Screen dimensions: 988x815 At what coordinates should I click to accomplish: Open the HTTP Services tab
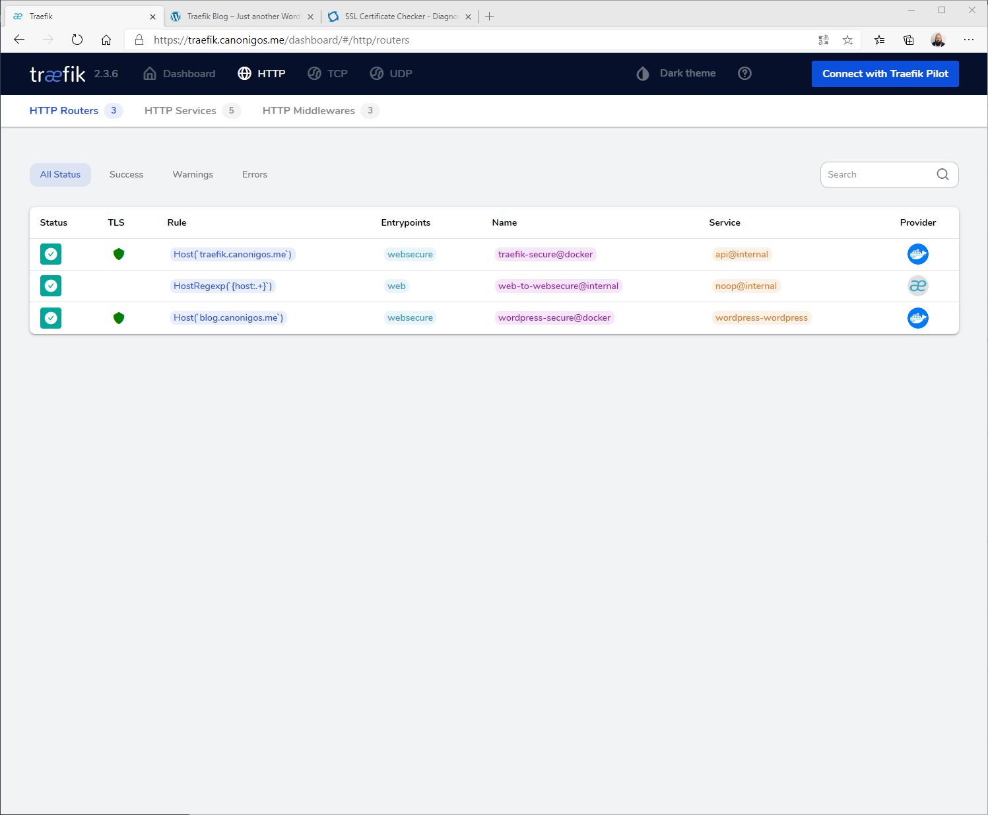180,110
